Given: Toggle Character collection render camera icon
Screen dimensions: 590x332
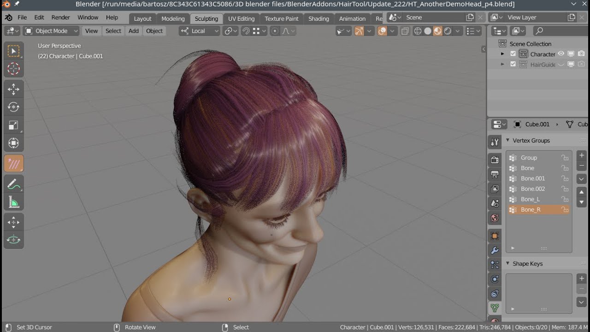Looking at the screenshot, I should [x=581, y=54].
